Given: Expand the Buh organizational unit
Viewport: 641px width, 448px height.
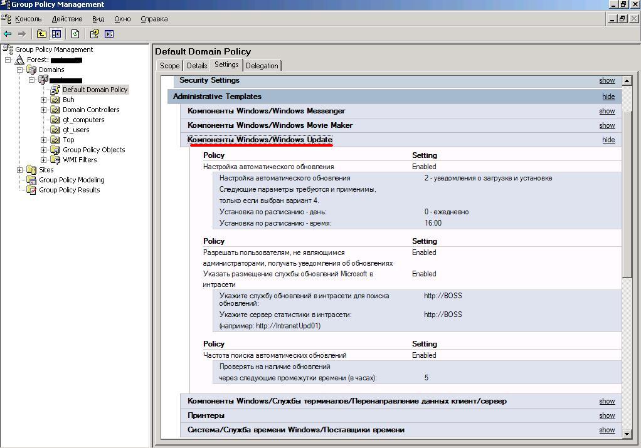Looking at the screenshot, I should [x=44, y=100].
